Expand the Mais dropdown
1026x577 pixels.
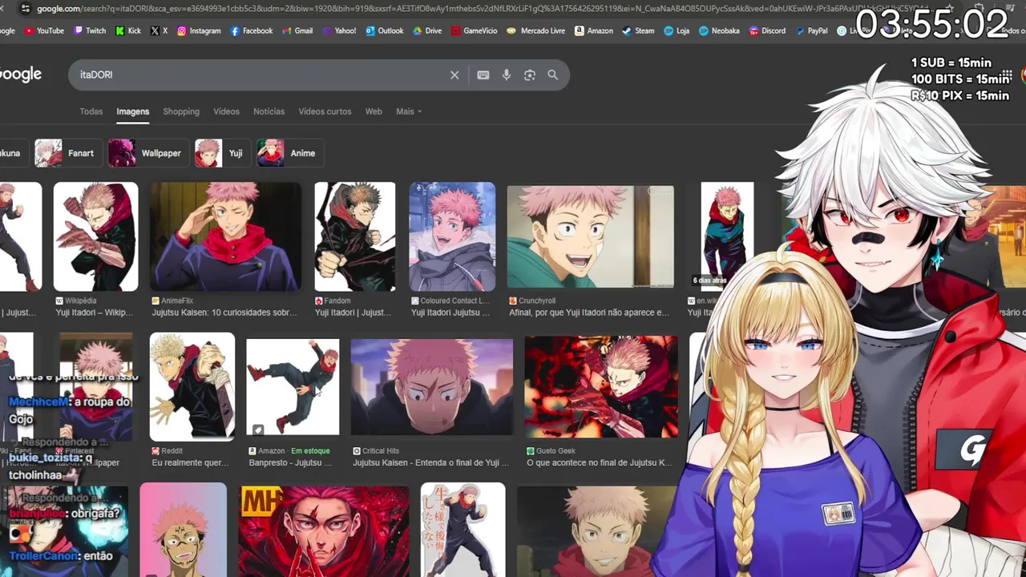(409, 111)
